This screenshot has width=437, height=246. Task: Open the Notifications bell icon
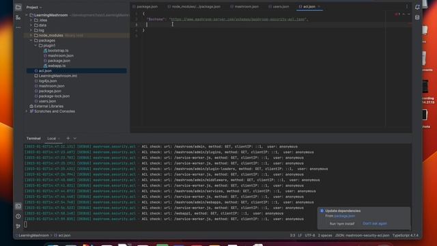(417, 8)
